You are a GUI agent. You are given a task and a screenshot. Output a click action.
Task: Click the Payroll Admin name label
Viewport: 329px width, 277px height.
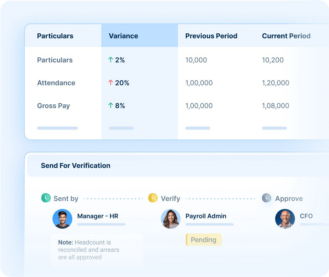[x=206, y=216]
